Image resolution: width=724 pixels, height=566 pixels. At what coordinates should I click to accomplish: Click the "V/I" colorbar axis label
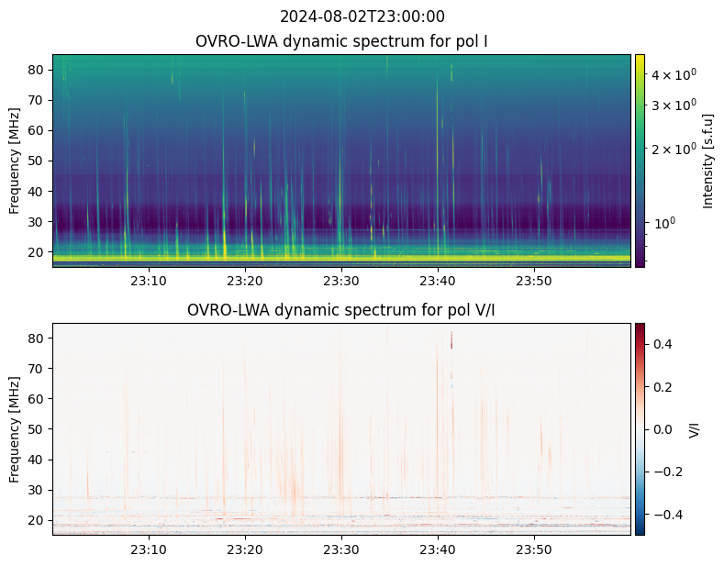coord(695,428)
